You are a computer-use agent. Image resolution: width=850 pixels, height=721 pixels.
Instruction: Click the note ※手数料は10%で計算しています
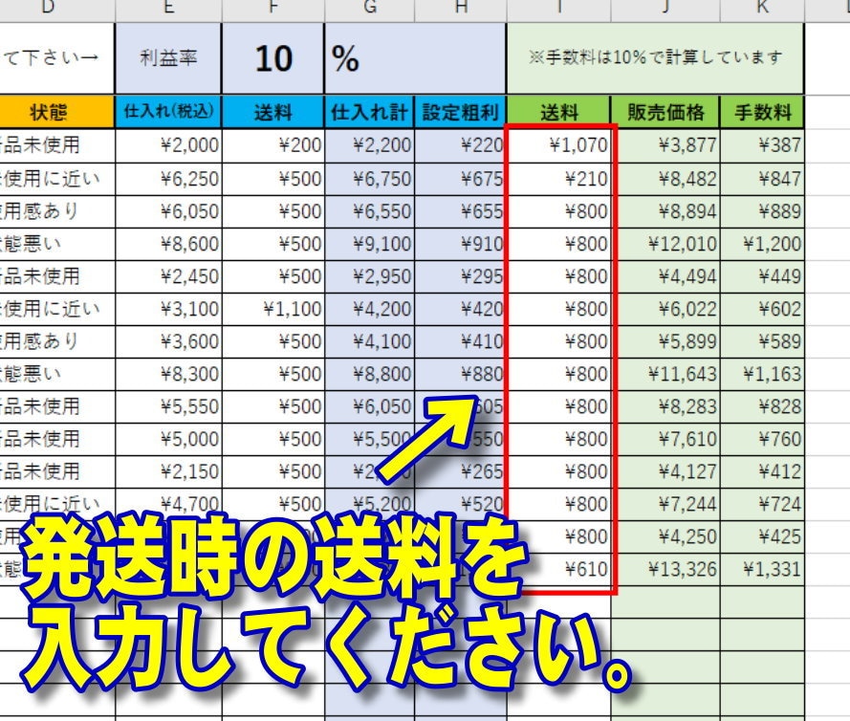pos(655,58)
